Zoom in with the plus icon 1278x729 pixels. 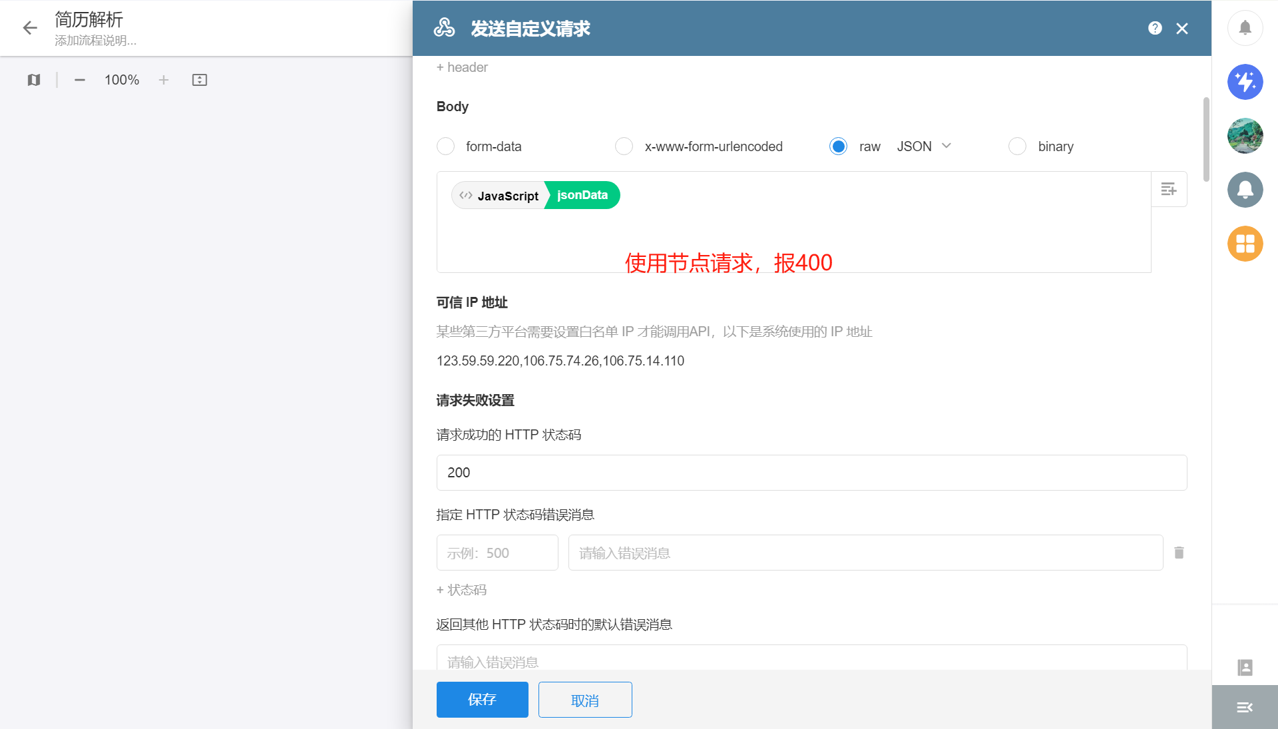click(x=164, y=80)
